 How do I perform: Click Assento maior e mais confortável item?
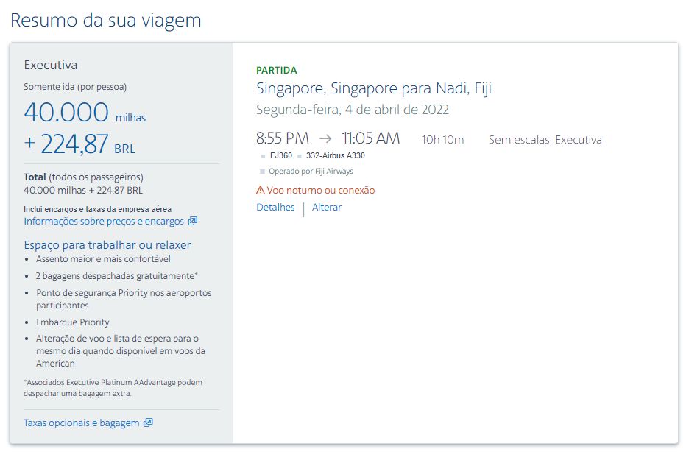103,259
